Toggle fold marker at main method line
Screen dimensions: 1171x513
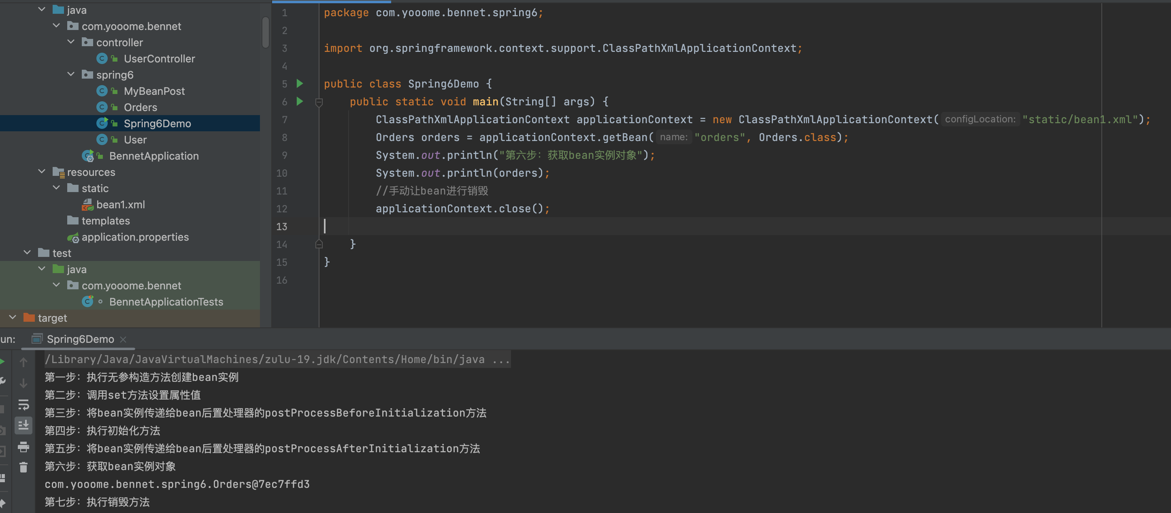tap(319, 103)
